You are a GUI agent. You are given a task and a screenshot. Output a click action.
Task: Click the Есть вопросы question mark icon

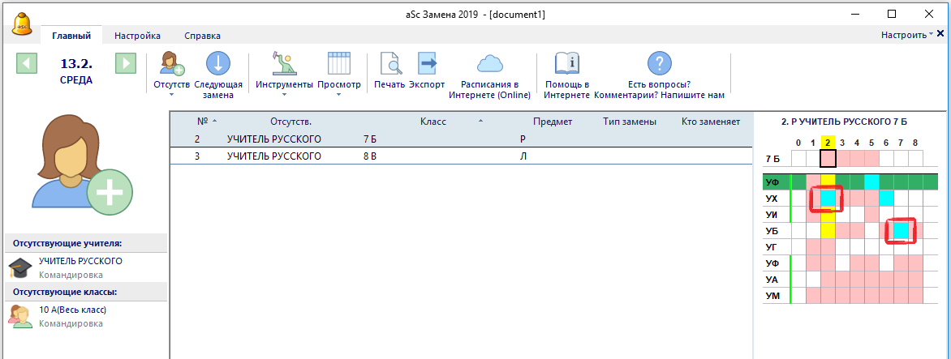point(659,64)
